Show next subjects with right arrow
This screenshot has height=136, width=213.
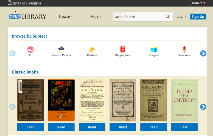tap(203, 53)
